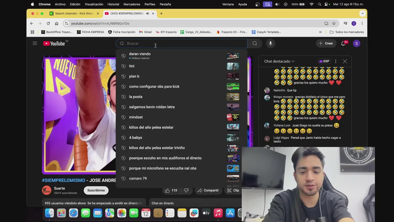Bookmark this page with the star icon
The image size is (394, 222).
click(334, 23)
